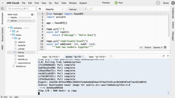Switch to the first bash terminal tab
The width and height of the screenshot is (175, 98).
pyautogui.click(x=50, y=57)
